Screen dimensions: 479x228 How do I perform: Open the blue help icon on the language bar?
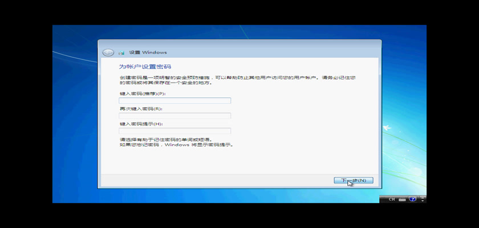coord(412,199)
